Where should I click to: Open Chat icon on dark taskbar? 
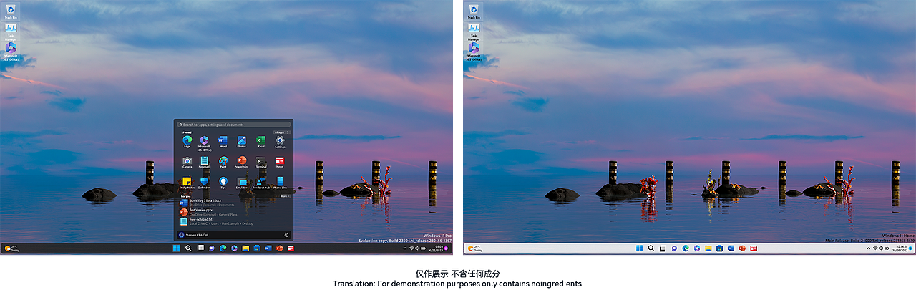(212, 248)
